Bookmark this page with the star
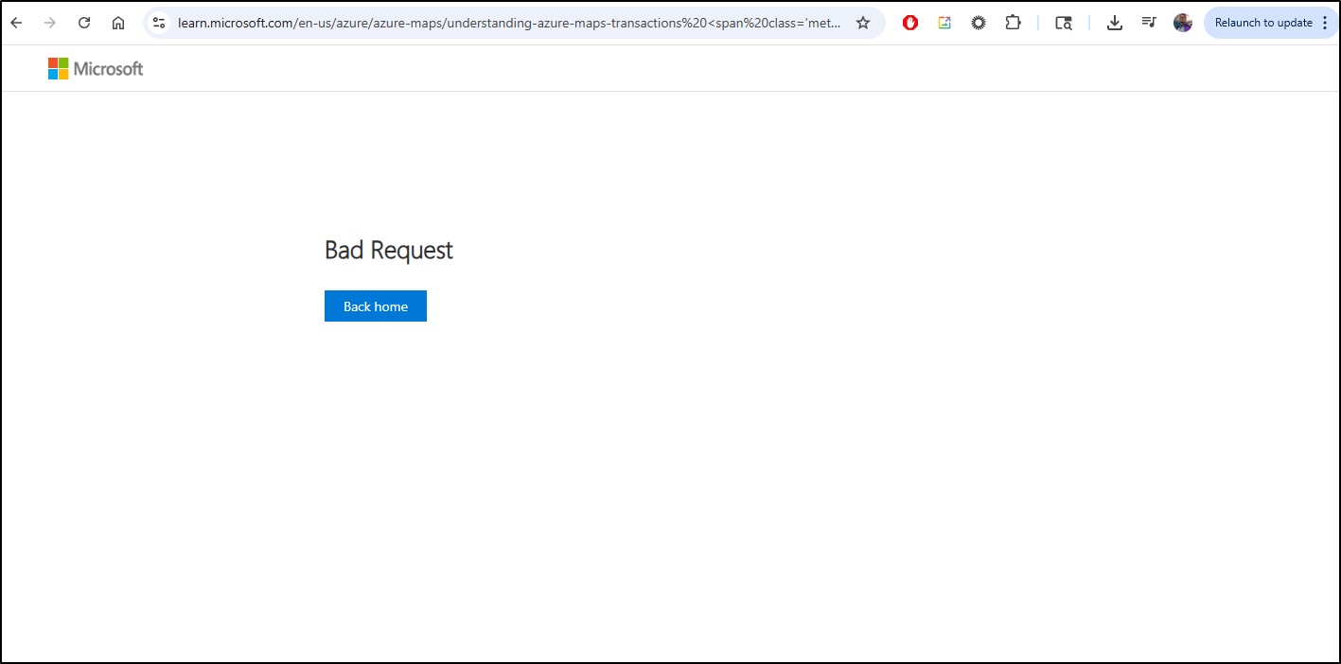 coord(863,23)
